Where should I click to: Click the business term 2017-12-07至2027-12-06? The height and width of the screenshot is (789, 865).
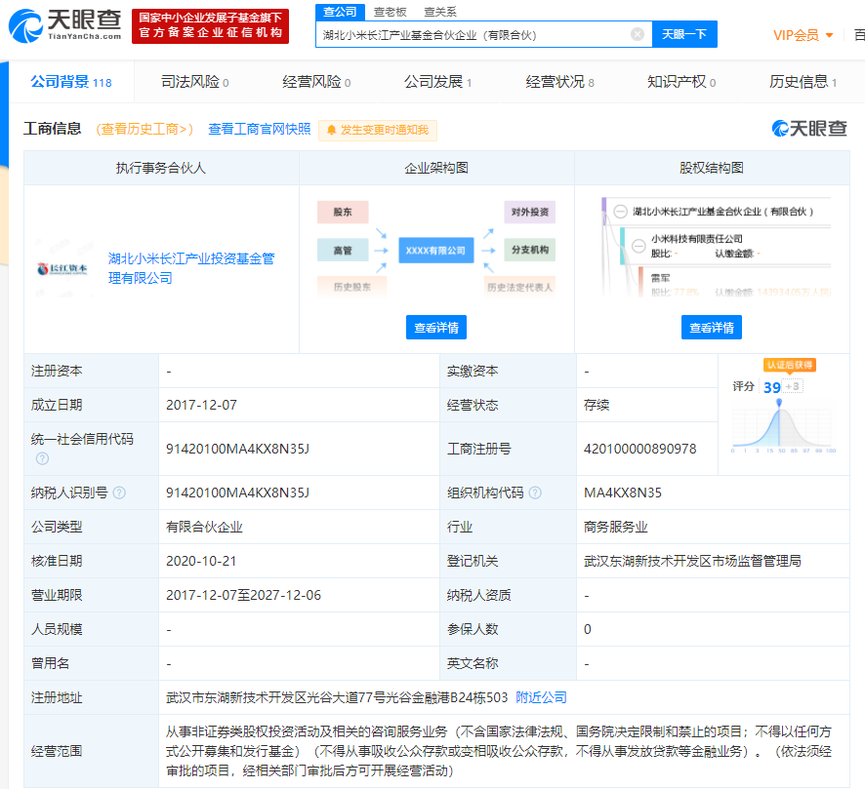click(243, 595)
